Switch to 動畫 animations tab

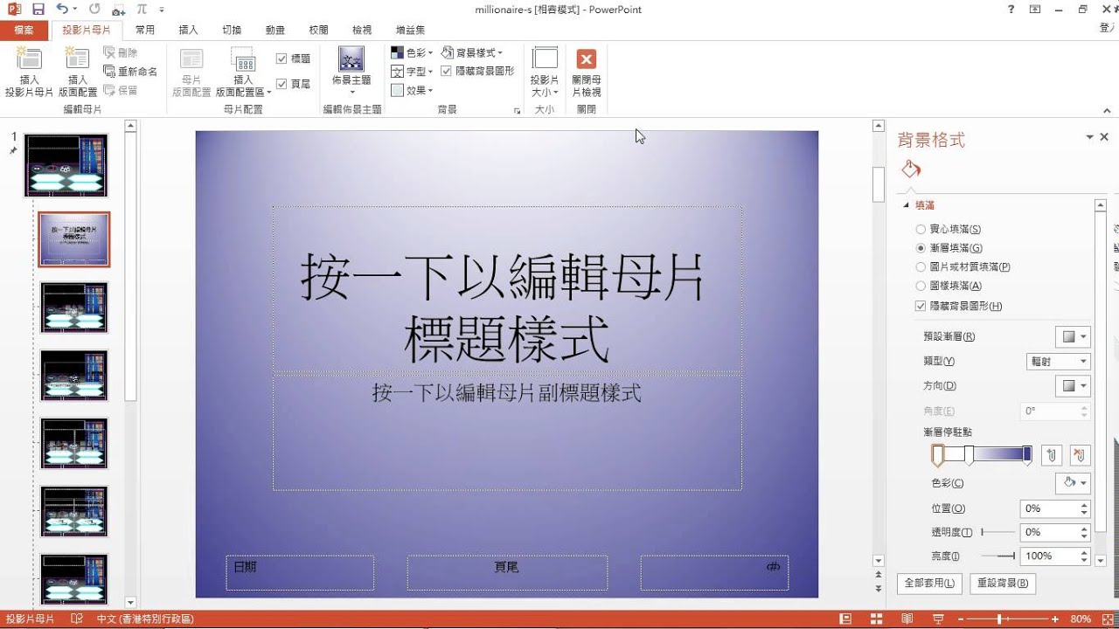[275, 30]
